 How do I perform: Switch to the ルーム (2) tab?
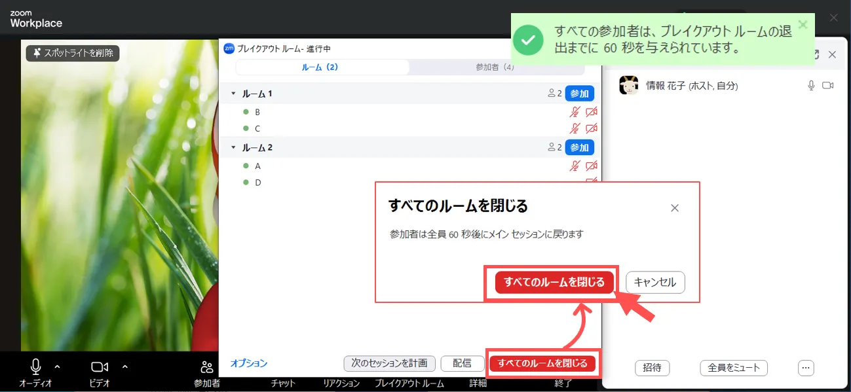click(321, 67)
